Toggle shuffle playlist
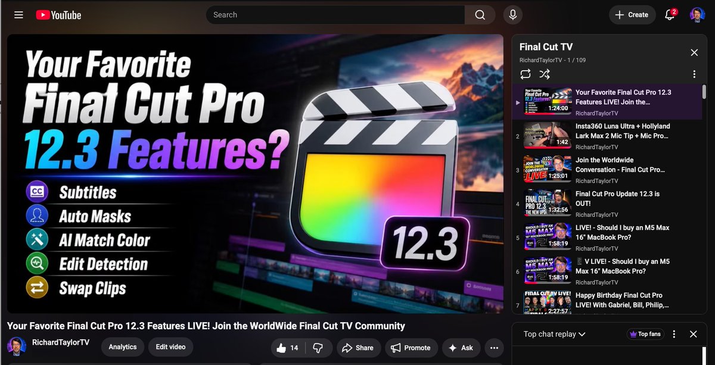This screenshot has height=365, width=715. [545, 74]
